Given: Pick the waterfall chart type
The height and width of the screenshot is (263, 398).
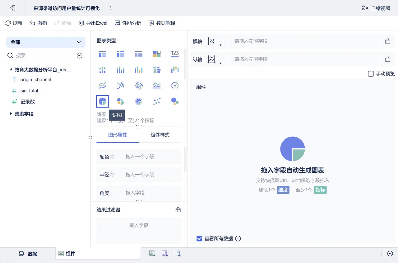Looking at the screenshot, I should pos(175,70).
